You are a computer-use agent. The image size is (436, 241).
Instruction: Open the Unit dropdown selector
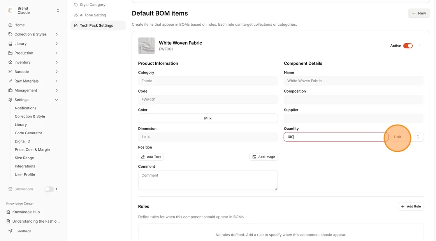tap(406, 137)
